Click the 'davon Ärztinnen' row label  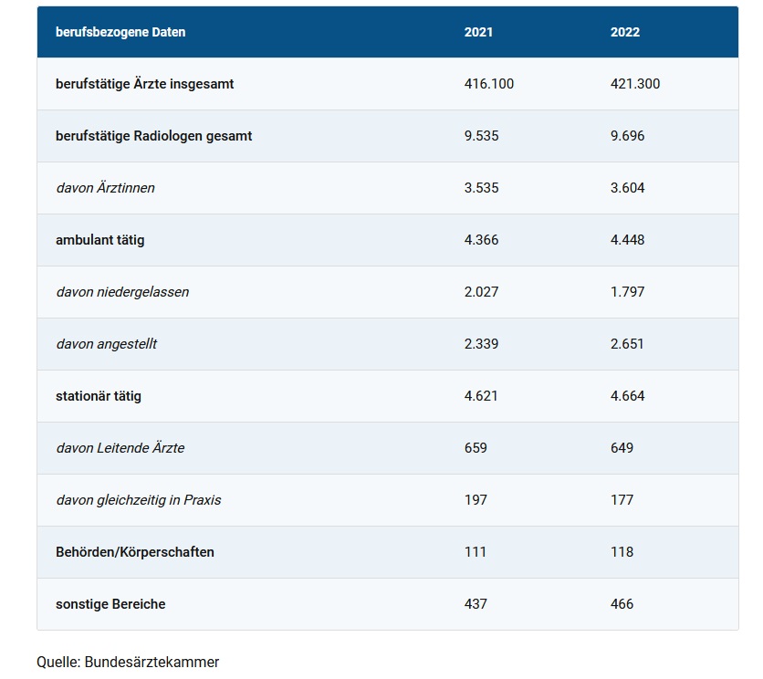tap(106, 188)
